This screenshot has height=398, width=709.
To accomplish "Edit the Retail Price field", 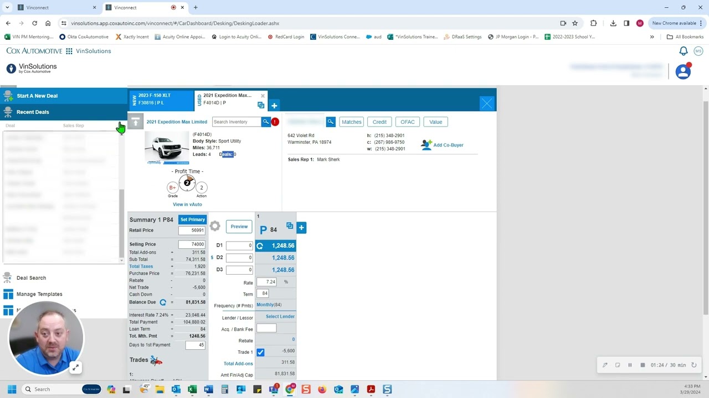I will coord(192,231).
